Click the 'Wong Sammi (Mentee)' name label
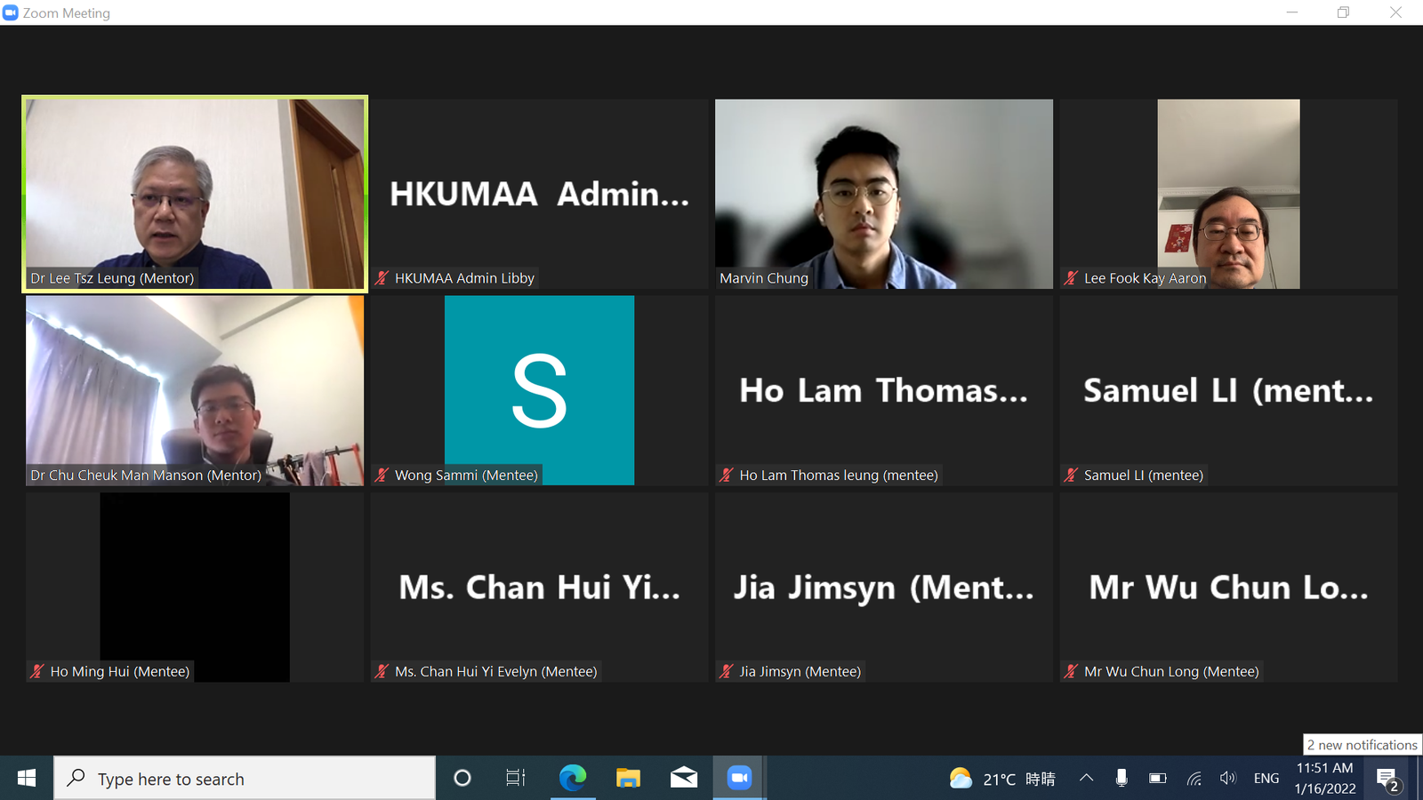Screen dimensions: 1423x800 pyautogui.click(x=466, y=476)
